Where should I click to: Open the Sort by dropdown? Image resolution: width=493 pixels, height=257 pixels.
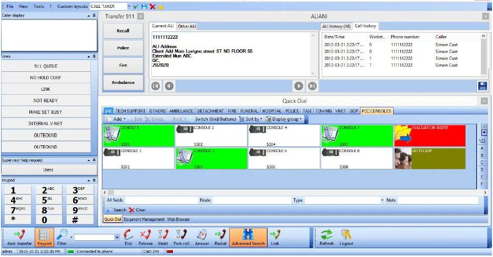tap(251, 119)
